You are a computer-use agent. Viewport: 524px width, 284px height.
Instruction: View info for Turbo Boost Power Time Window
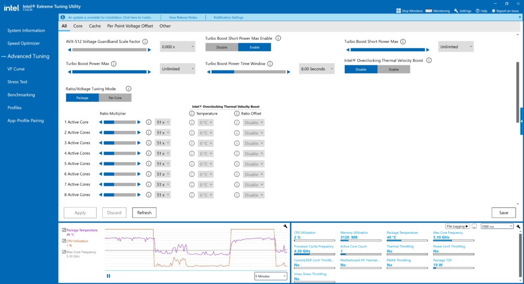click(x=270, y=64)
